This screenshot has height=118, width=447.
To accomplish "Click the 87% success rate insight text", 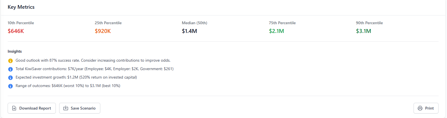I will coord(93,60).
